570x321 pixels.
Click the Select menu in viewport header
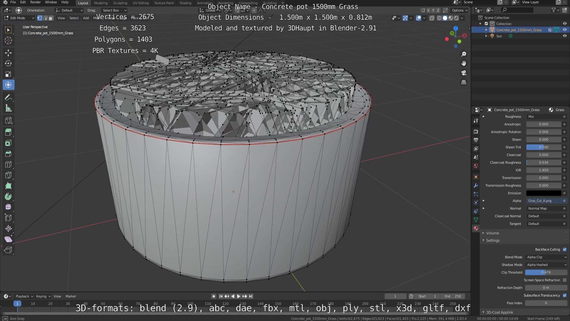(74, 18)
